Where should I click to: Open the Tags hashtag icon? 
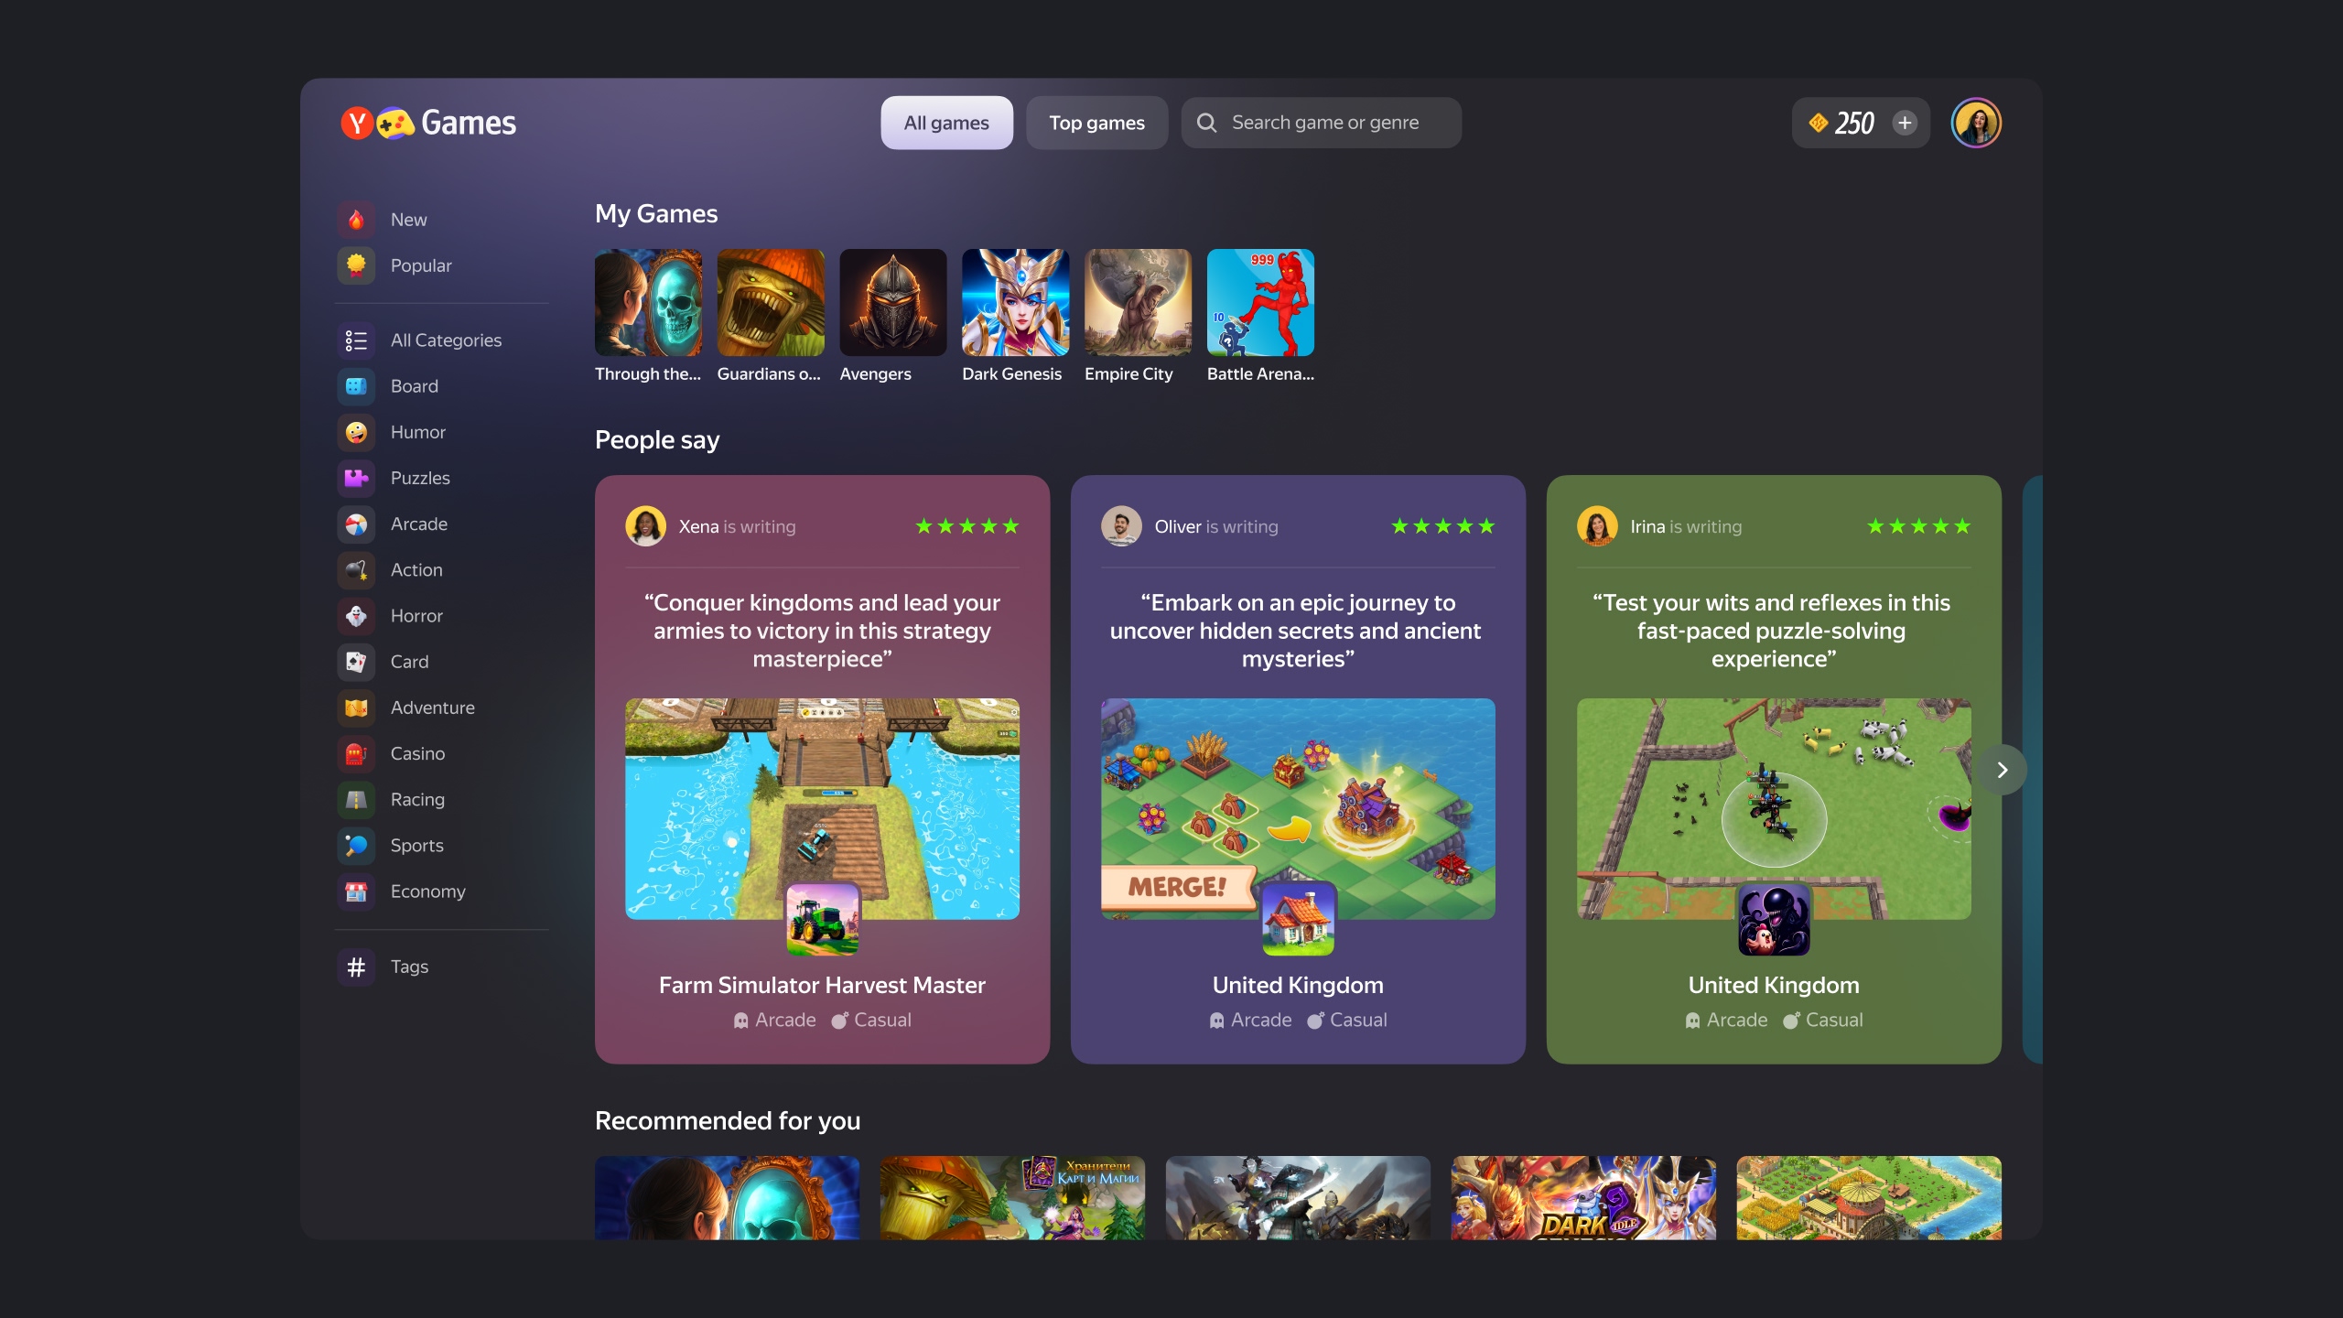point(356,967)
